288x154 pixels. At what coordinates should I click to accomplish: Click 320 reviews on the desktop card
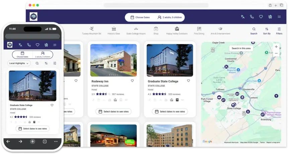pyautogui.click(x=174, y=94)
